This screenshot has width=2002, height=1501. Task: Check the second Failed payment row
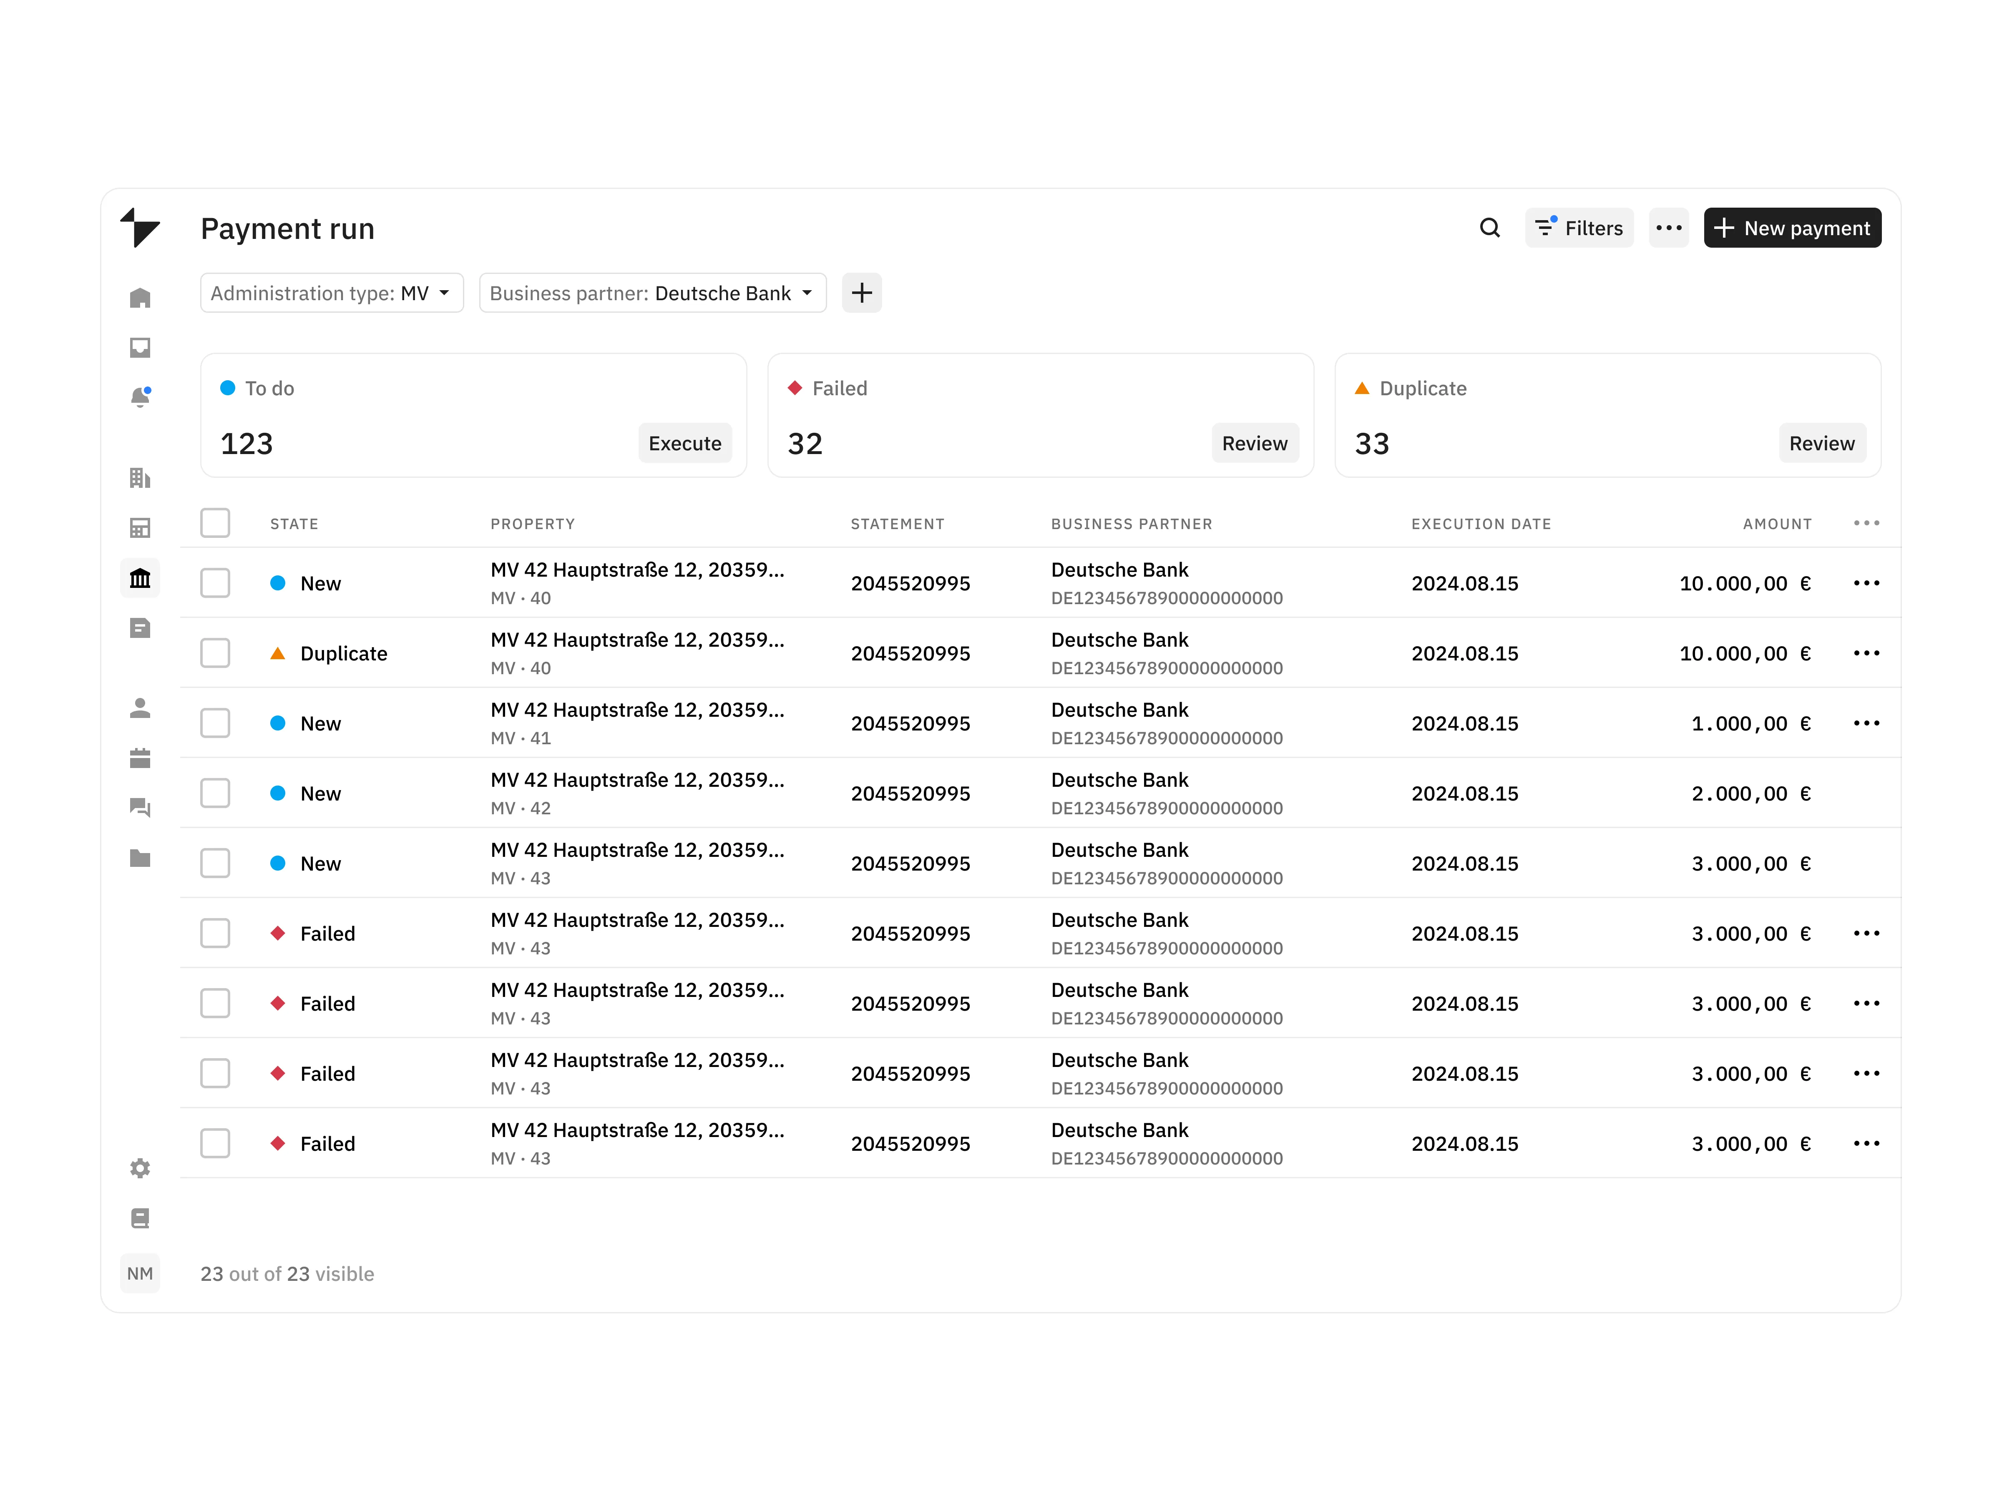click(x=215, y=1004)
